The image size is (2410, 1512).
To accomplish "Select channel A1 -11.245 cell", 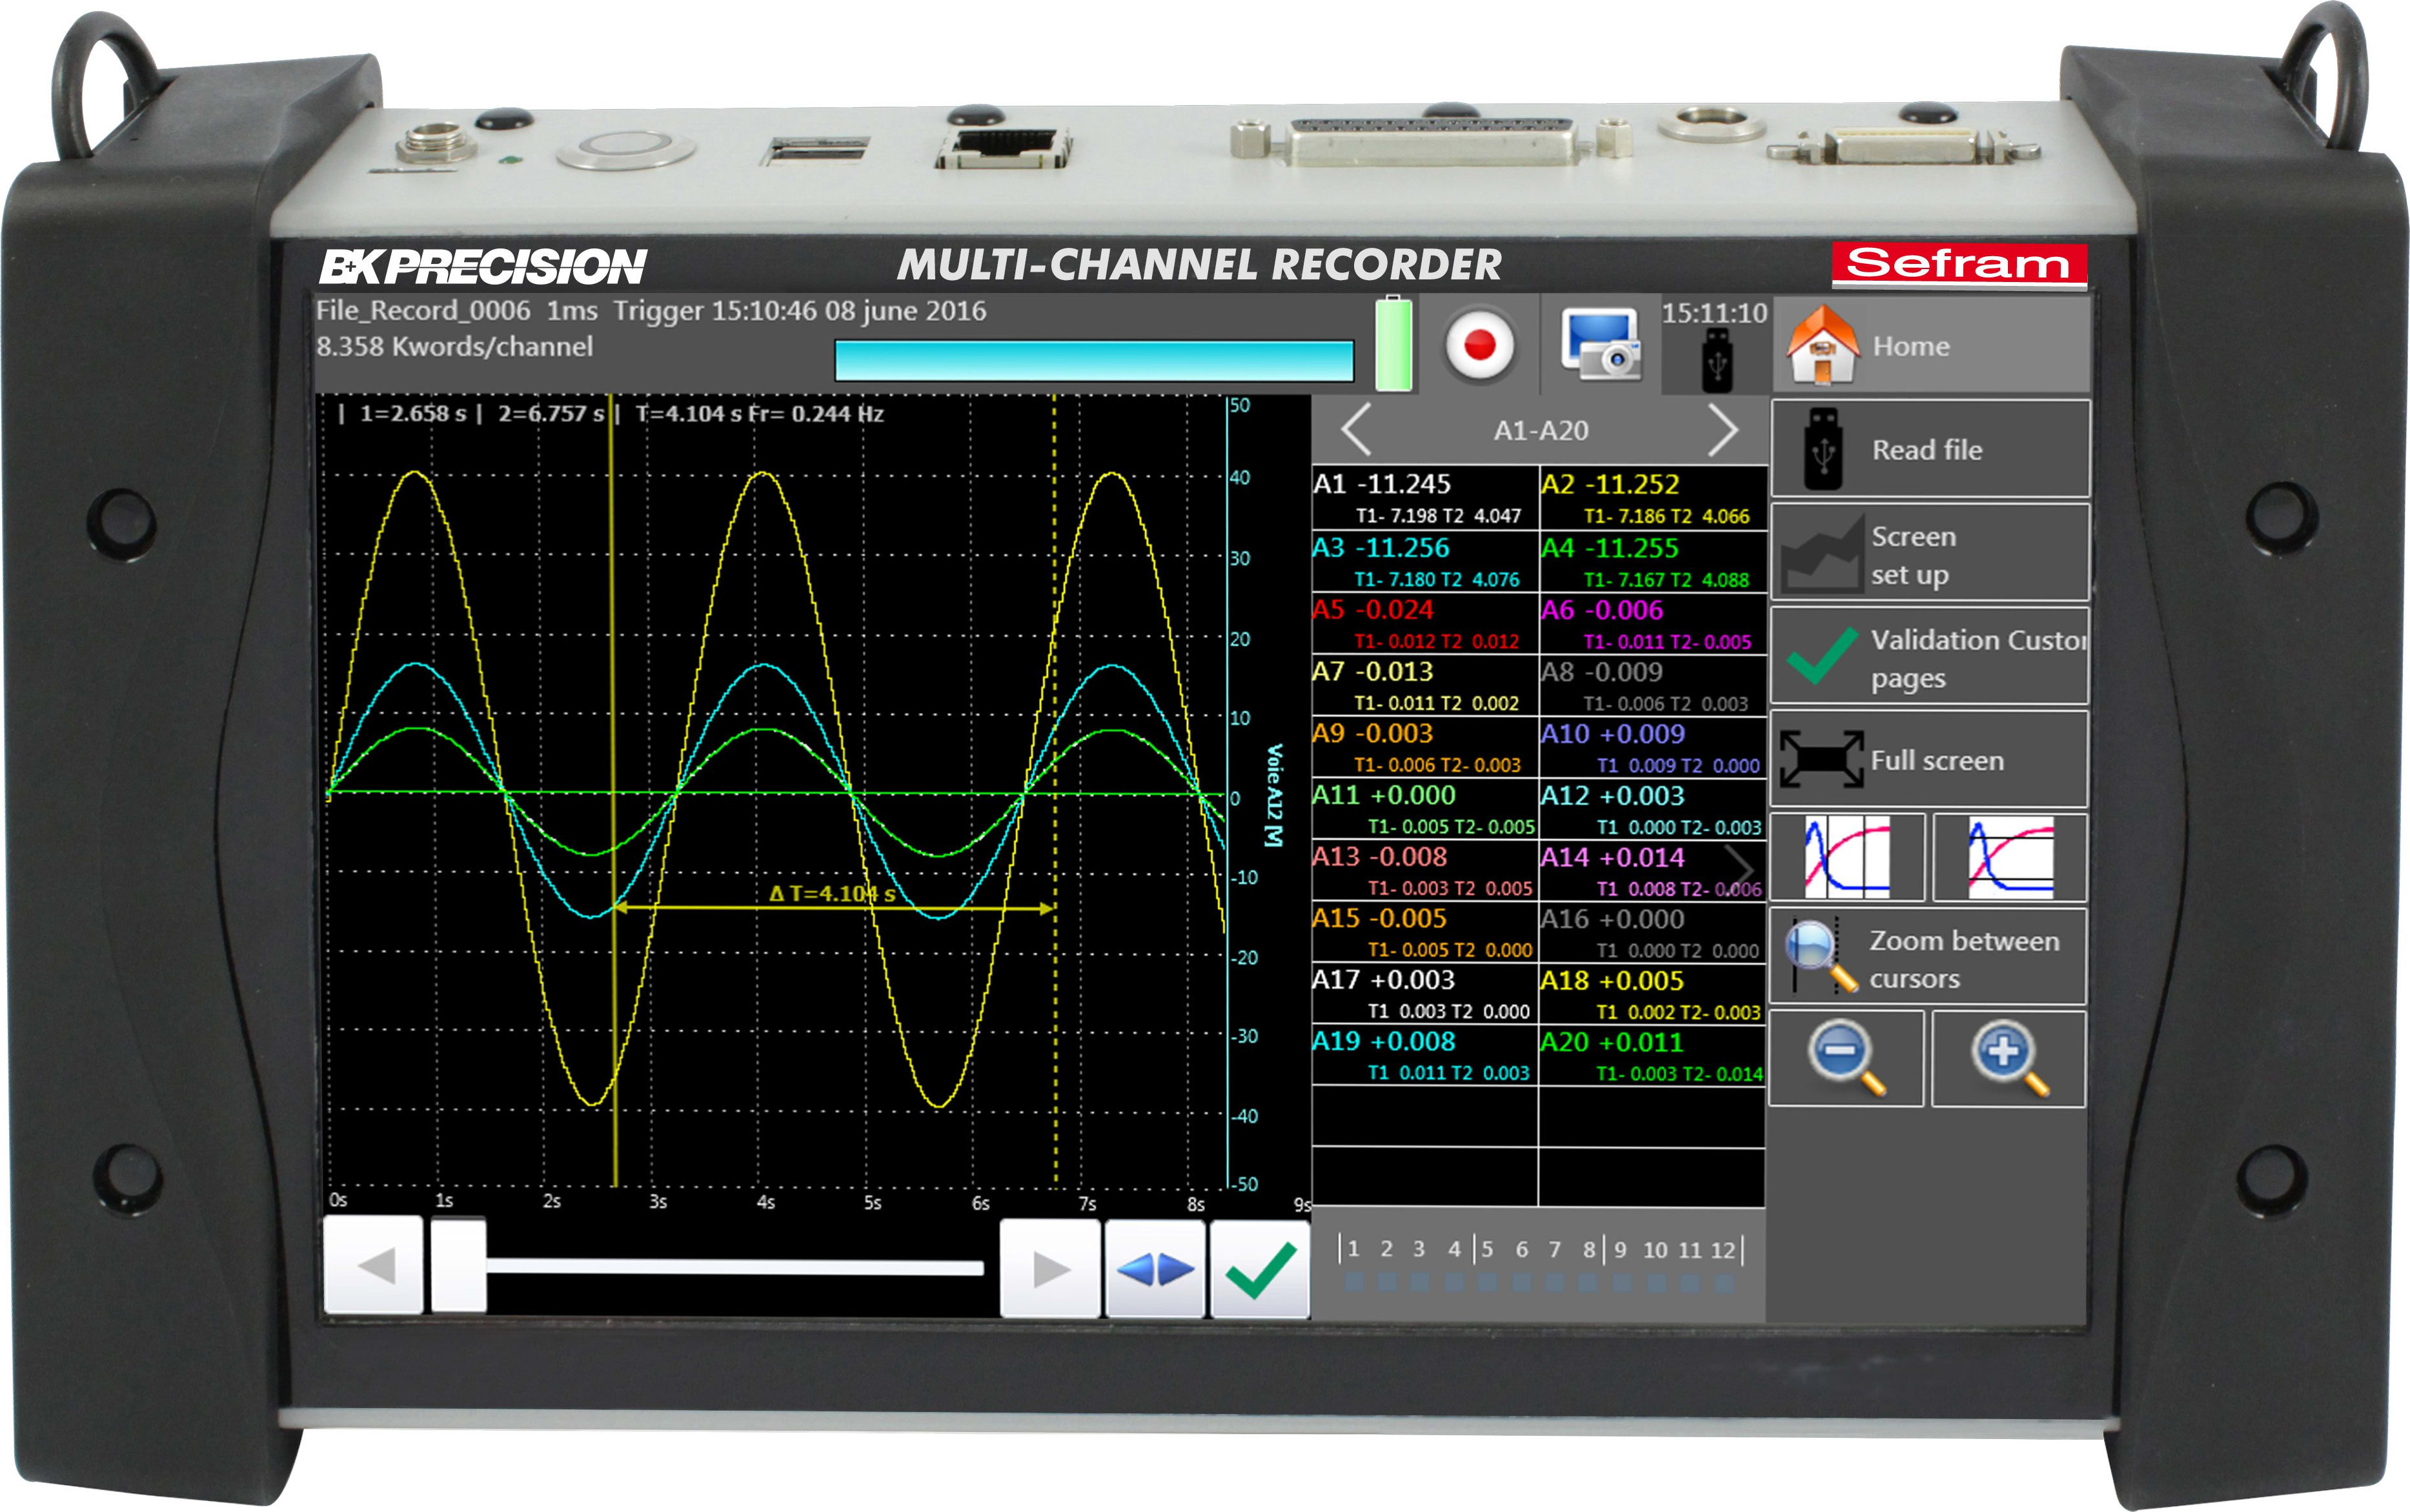I will coord(1425,498).
